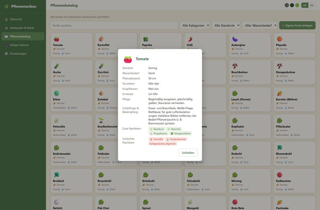
Task: Click the Pflanzenanbau sprout logo
Action: [6, 6]
